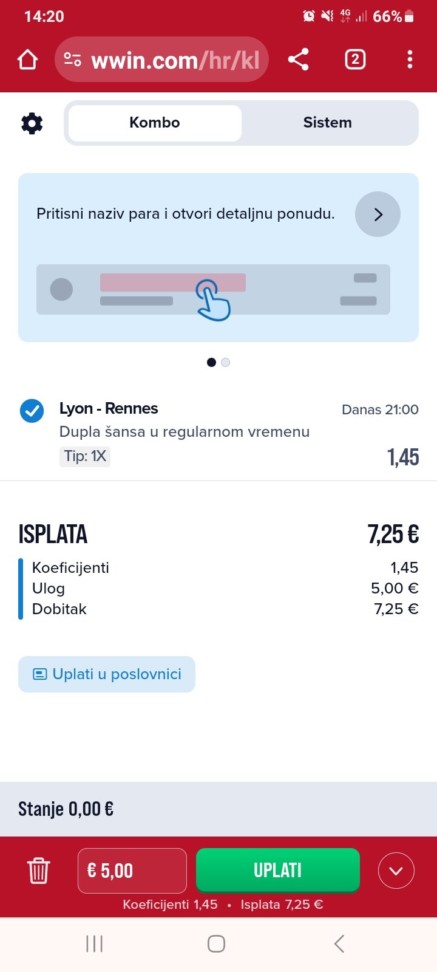Switch to the Kombo tab
The height and width of the screenshot is (972, 437).
click(155, 123)
